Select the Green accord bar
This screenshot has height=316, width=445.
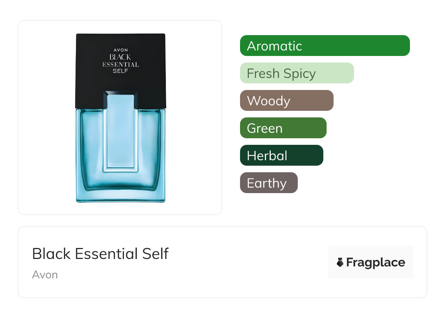(x=283, y=128)
